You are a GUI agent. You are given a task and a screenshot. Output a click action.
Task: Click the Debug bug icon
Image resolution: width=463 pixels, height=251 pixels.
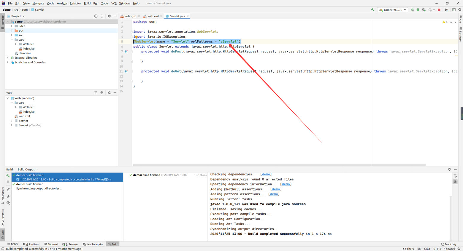click(x=418, y=10)
